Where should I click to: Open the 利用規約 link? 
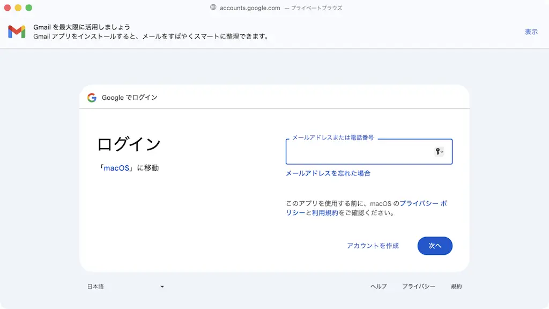click(x=325, y=213)
